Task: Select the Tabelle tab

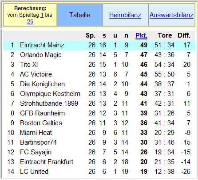Action: [79, 15]
